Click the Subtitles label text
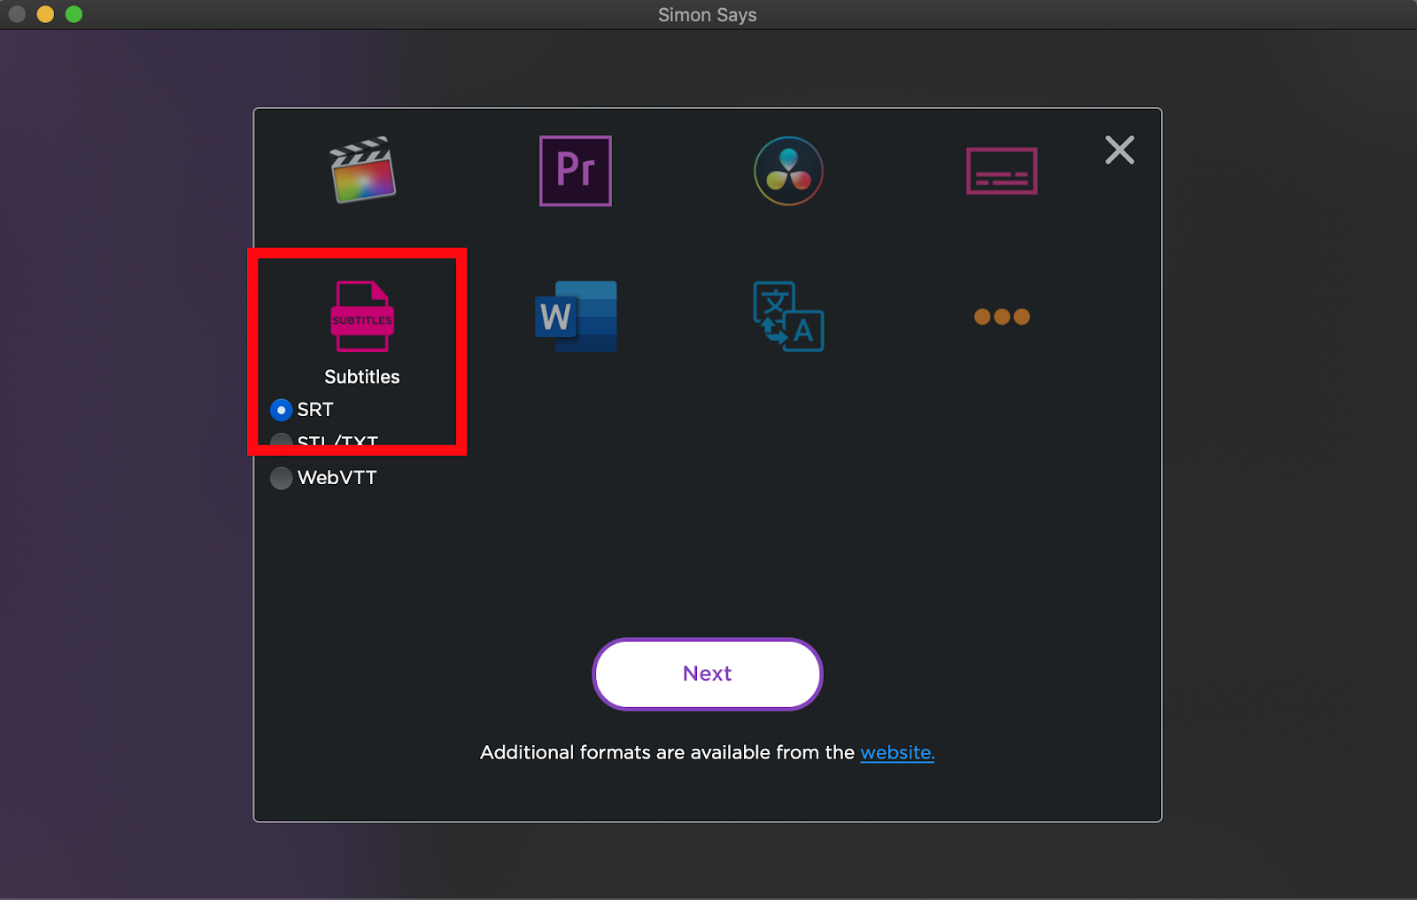This screenshot has width=1417, height=900. (362, 377)
